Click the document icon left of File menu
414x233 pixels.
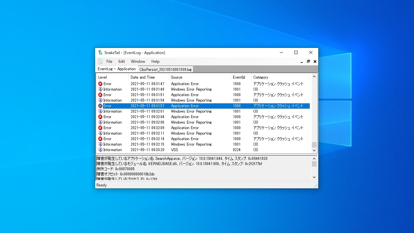click(x=100, y=61)
